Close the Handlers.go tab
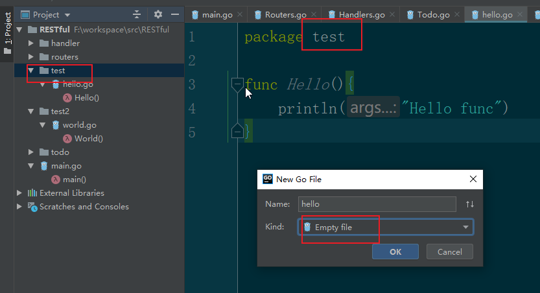The width and height of the screenshot is (540, 293). [392, 14]
